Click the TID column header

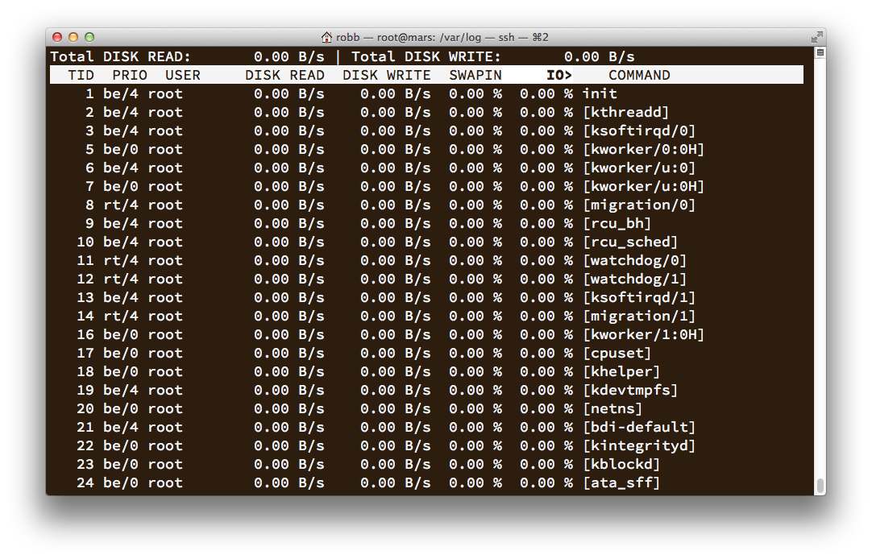[81, 75]
